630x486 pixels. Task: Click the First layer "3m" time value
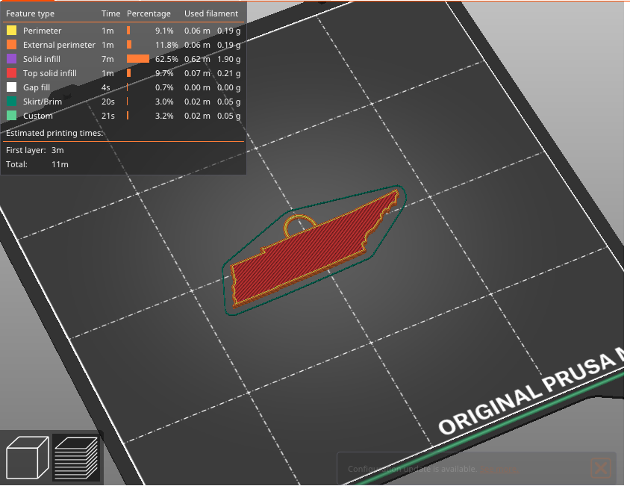tap(57, 150)
